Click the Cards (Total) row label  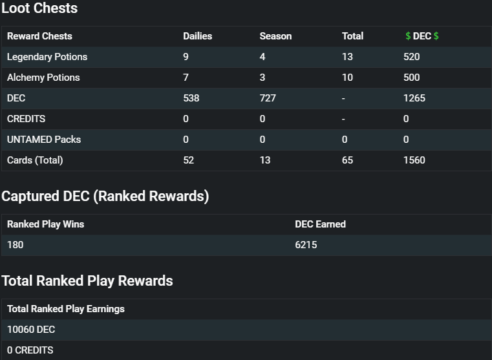coord(35,160)
